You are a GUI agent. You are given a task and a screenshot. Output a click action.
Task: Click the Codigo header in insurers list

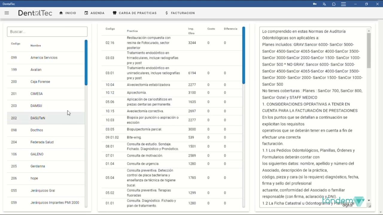(16, 44)
